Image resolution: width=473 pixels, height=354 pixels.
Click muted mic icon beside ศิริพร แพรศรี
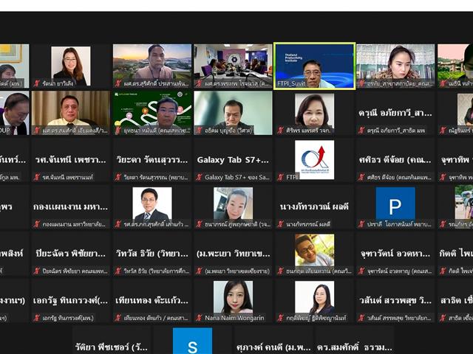281,131
